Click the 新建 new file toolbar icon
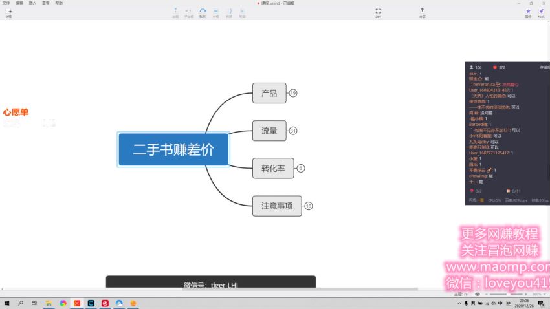The width and height of the screenshot is (550, 309). click(x=9, y=14)
